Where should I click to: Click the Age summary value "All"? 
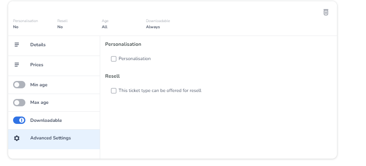click(x=104, y=27)
